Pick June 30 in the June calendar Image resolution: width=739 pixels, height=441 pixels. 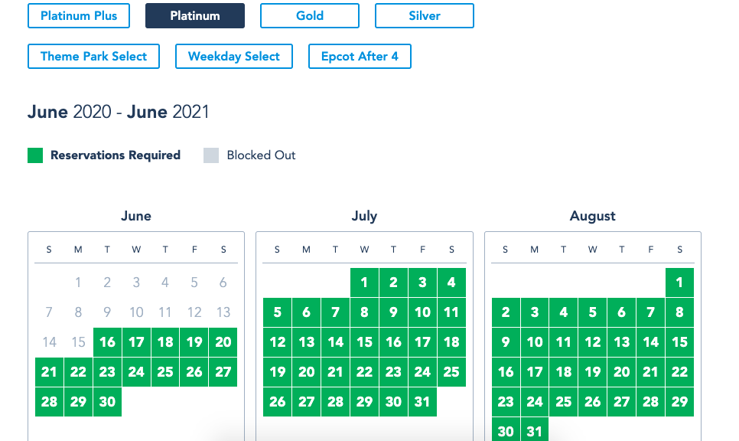click(107, 402)
